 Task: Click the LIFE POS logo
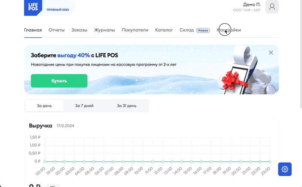click(33, 7)
